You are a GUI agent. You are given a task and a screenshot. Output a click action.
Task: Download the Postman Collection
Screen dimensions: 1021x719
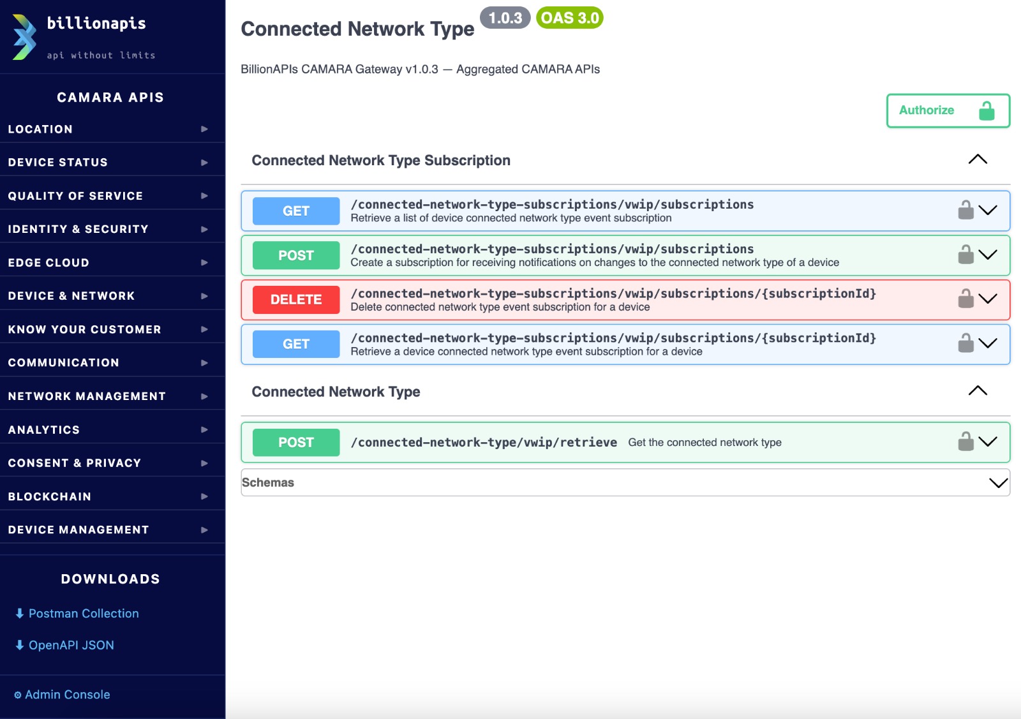point(84,613)
